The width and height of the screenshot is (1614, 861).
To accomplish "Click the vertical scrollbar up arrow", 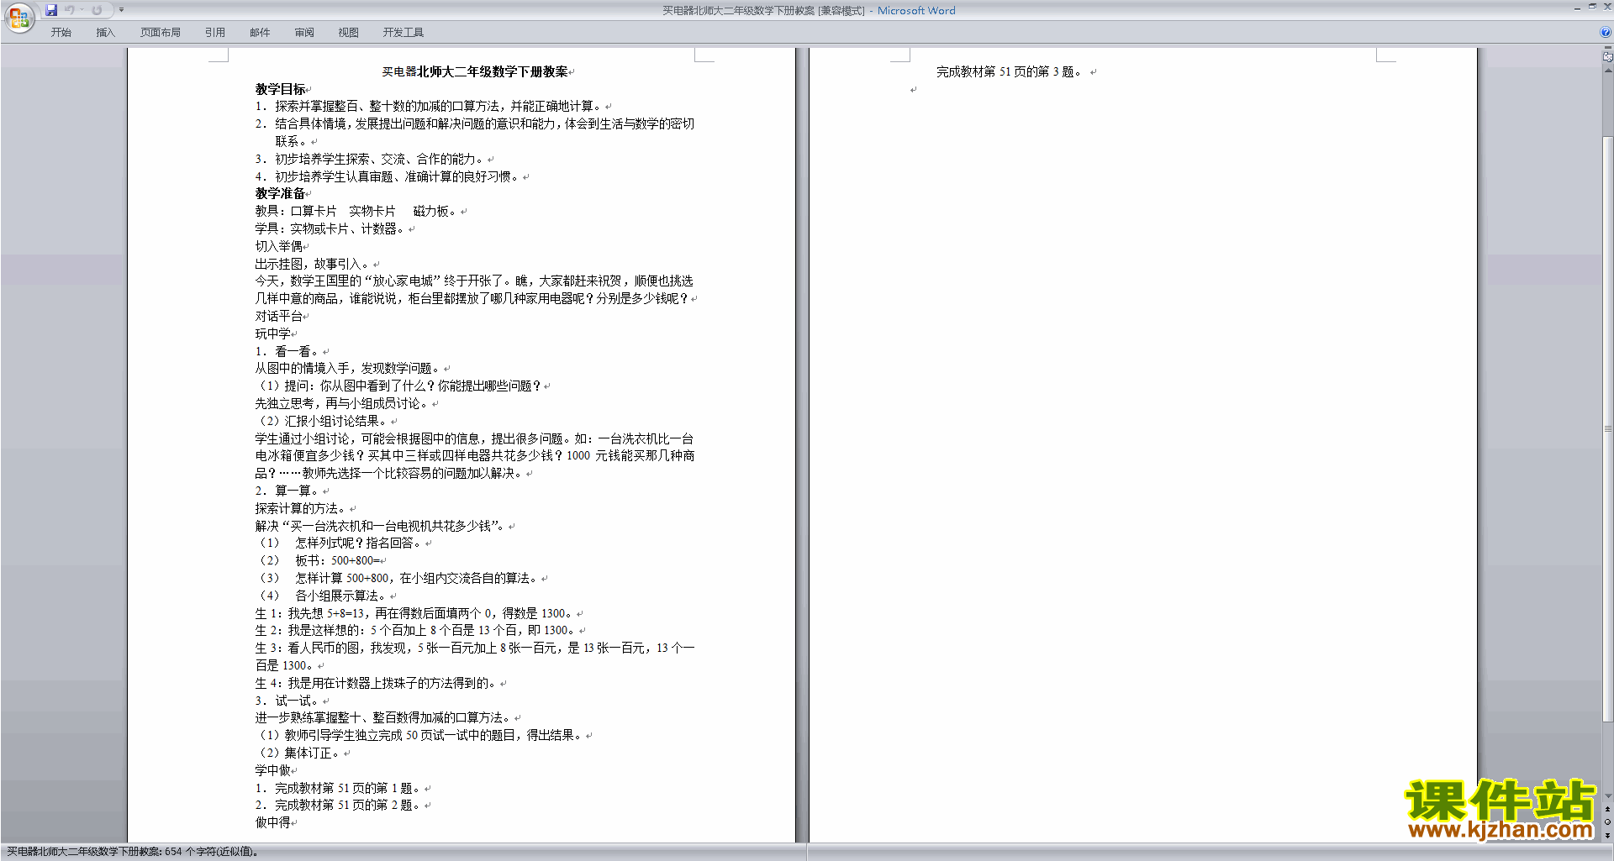I will click(1607, 71).
